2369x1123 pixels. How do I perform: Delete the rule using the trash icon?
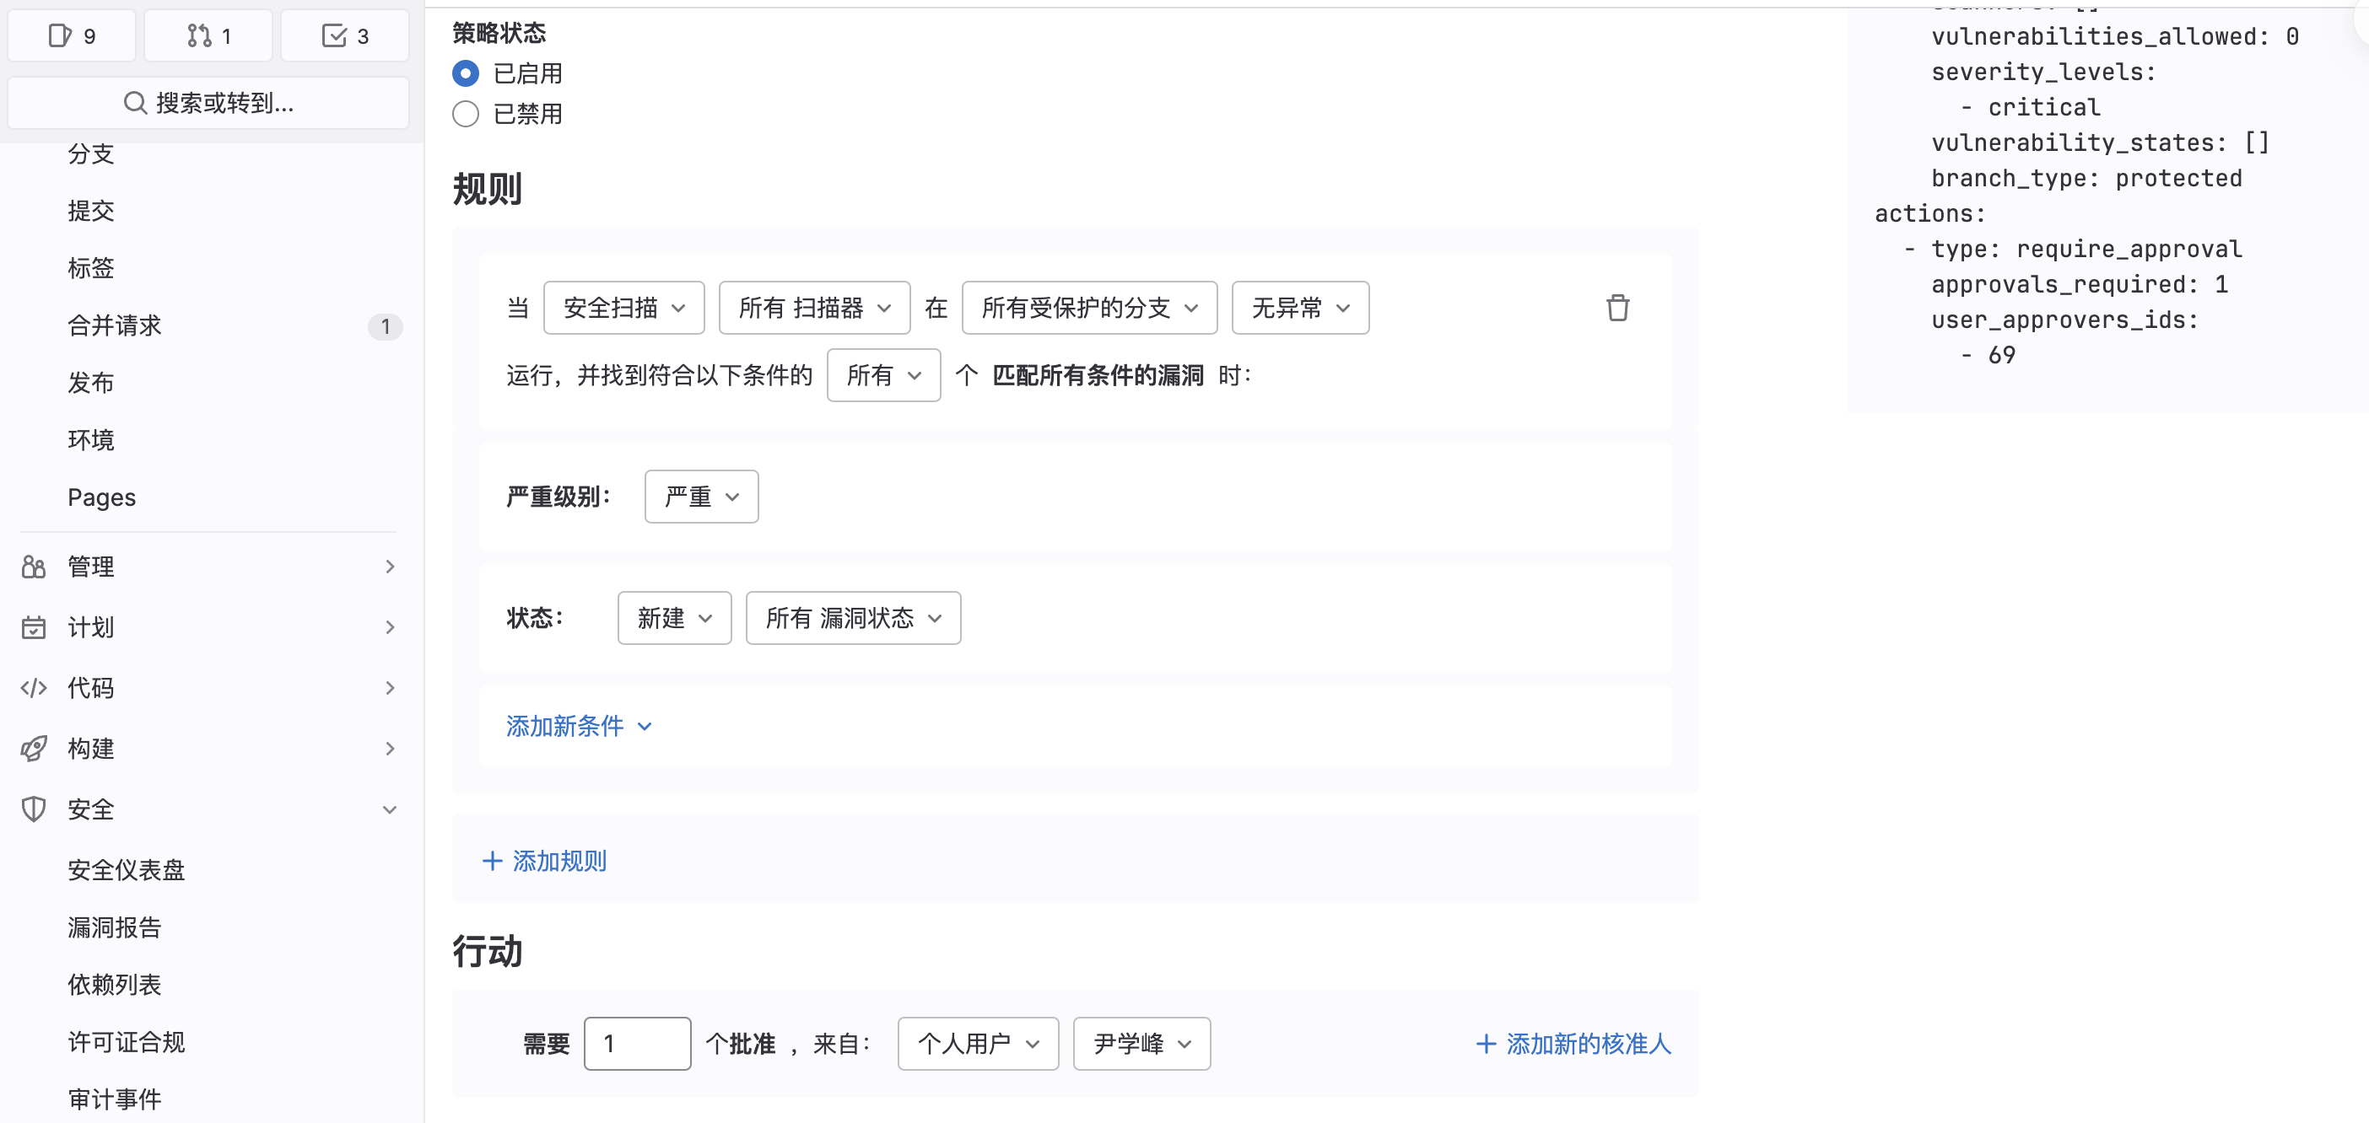pyautogui.click(x=1617, y=308)
